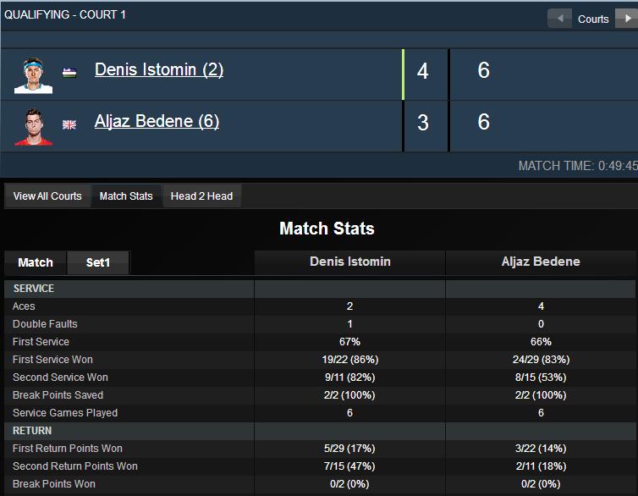Click the Uzbekistan flag icon
The height and width of the screenshot is (496, 638).
pos(69,73)
